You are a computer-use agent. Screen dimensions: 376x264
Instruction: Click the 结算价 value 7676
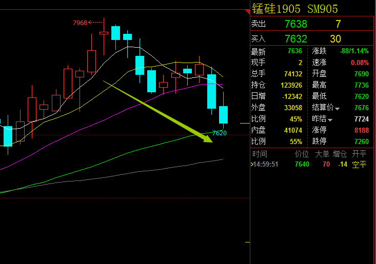361,108
